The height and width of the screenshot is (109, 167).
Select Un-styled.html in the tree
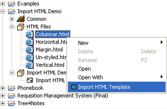[x=51, y=57]
